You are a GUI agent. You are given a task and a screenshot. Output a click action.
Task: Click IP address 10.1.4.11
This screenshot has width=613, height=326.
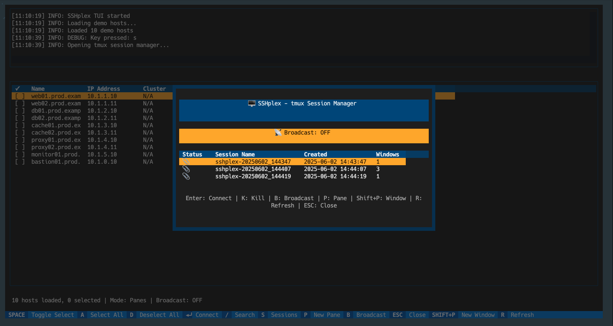click(102, 147)
